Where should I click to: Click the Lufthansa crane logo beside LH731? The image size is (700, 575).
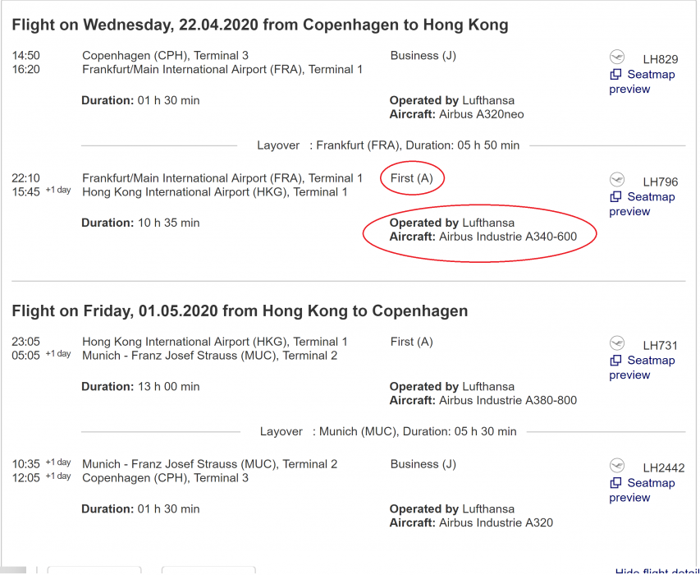[x=617, y=343]
